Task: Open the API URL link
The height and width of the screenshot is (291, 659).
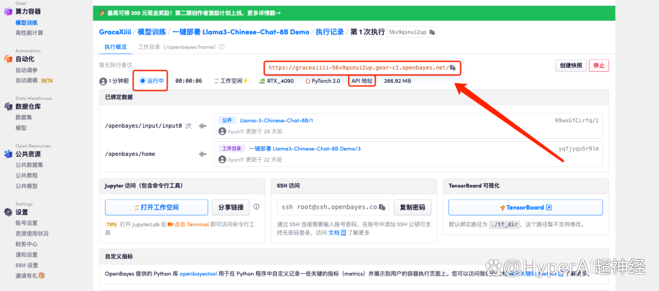Action: tap(358, 67)
